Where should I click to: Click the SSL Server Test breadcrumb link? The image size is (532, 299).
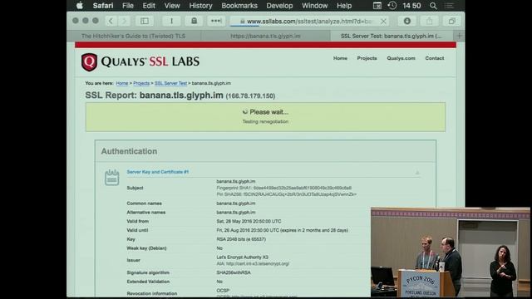pos(170,83)
